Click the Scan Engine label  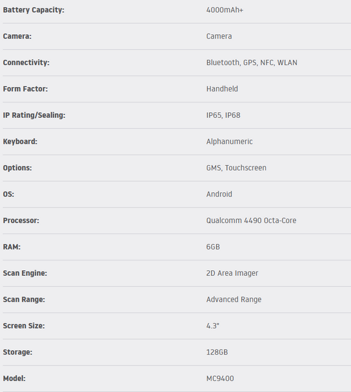point(25,273)
